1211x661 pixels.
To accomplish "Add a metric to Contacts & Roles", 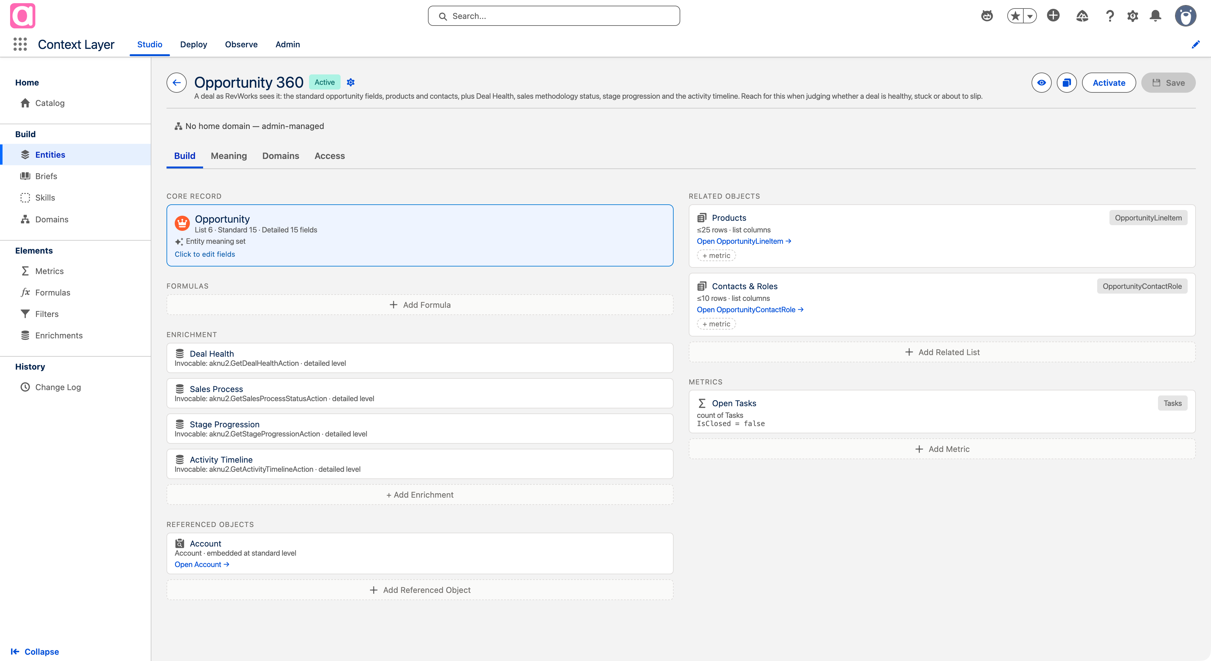I will click(716, 324).
